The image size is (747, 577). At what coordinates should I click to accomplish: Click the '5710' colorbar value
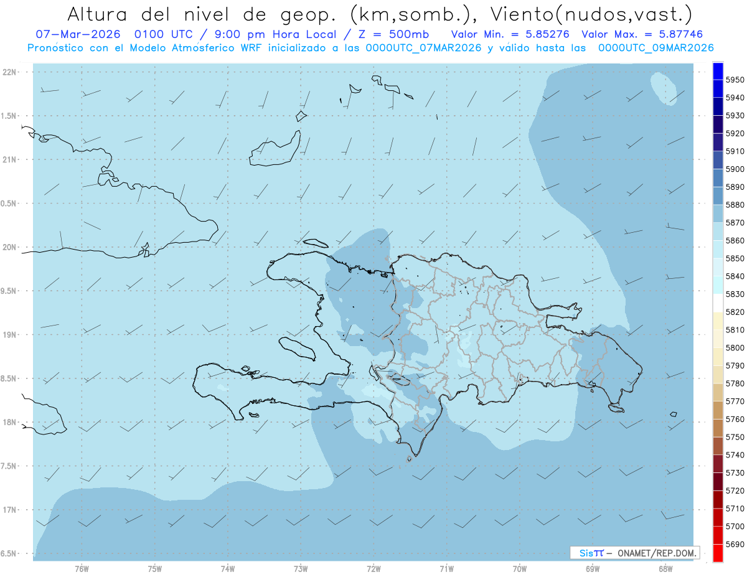(x=735, y=509)
